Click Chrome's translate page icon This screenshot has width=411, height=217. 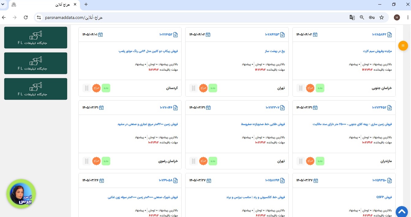click(352, 17)
